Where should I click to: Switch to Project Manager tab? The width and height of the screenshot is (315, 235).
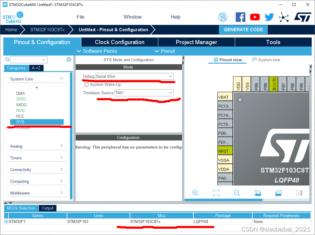[x=196, y=42]
